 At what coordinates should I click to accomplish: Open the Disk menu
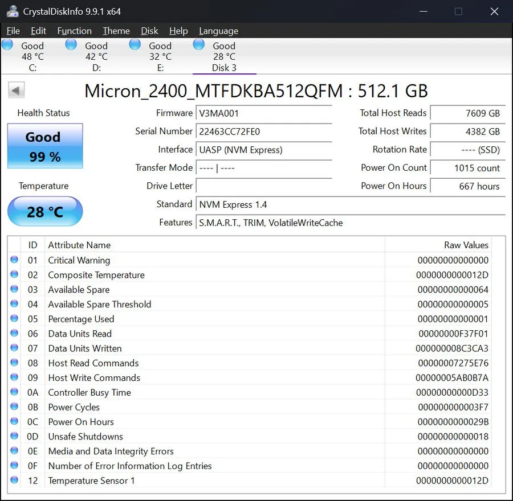click(x=149, y=31)
